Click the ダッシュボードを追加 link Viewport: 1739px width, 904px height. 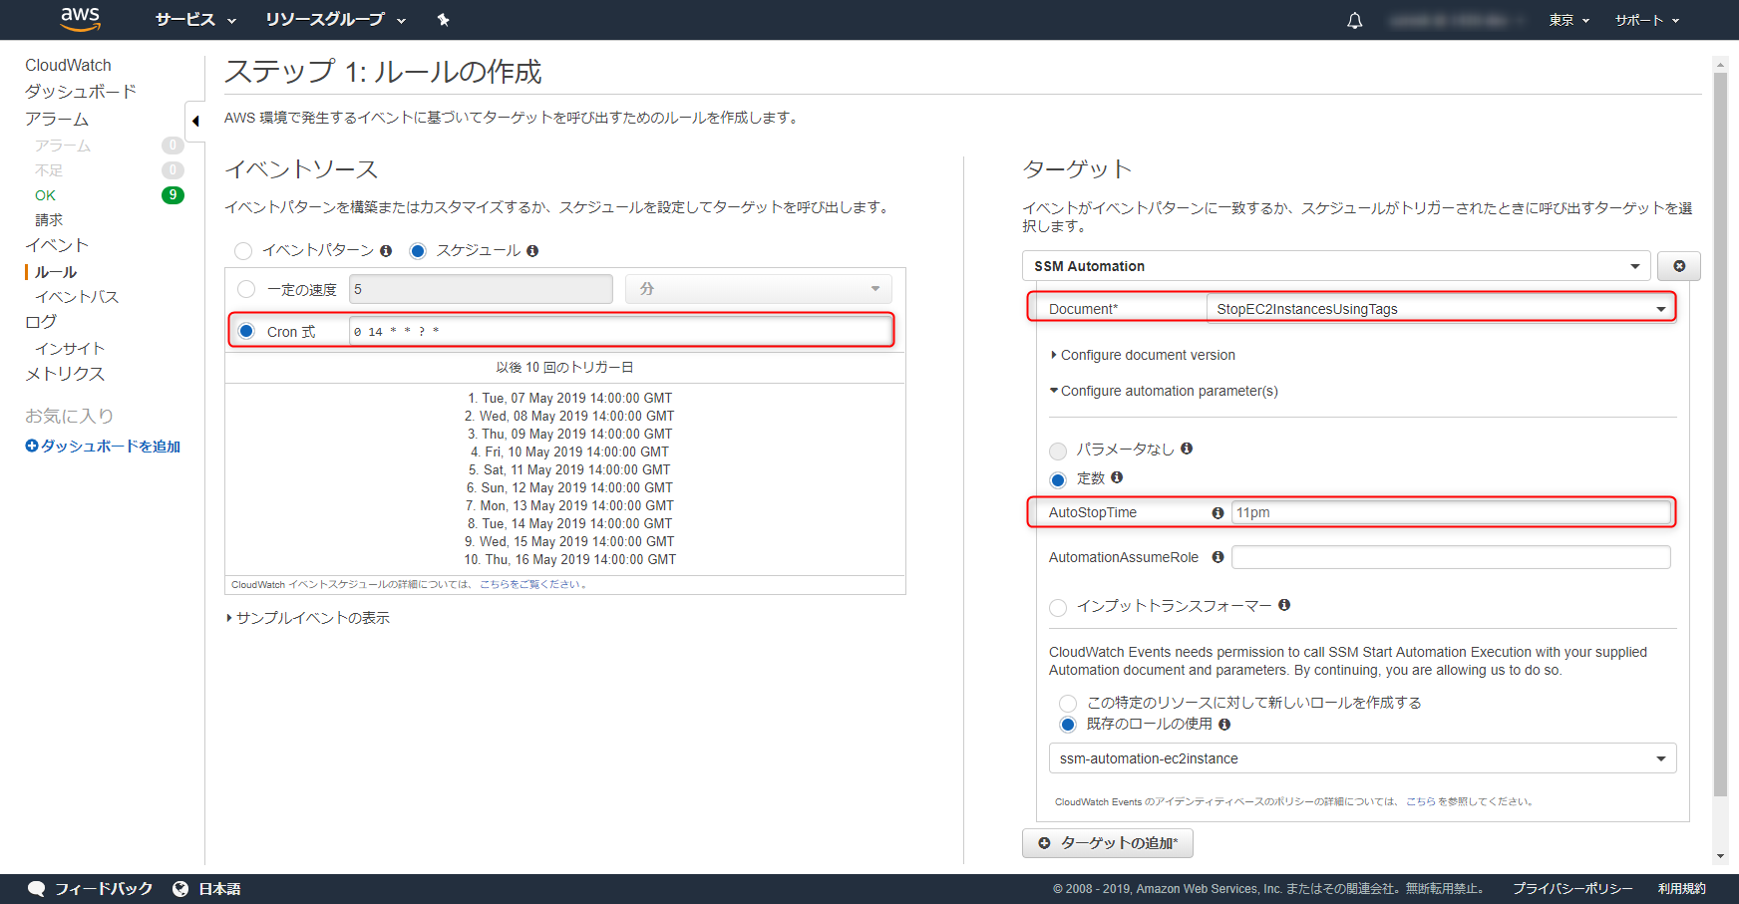pyautogui.click(x=111, y=447)
